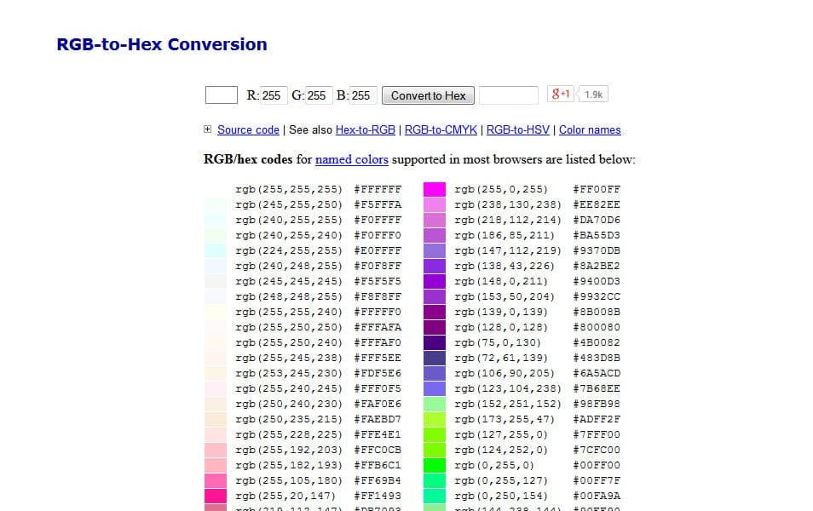Click the hex result output field
The height and width of the screenshot is (511, 813).
[x=508, y=95]
